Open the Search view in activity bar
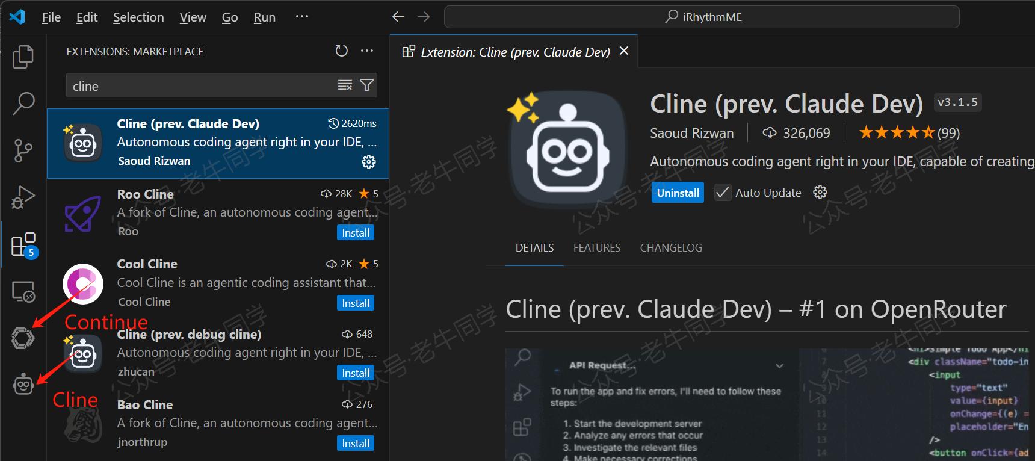Screen dimensions: 1035x461 coord(23,104)
